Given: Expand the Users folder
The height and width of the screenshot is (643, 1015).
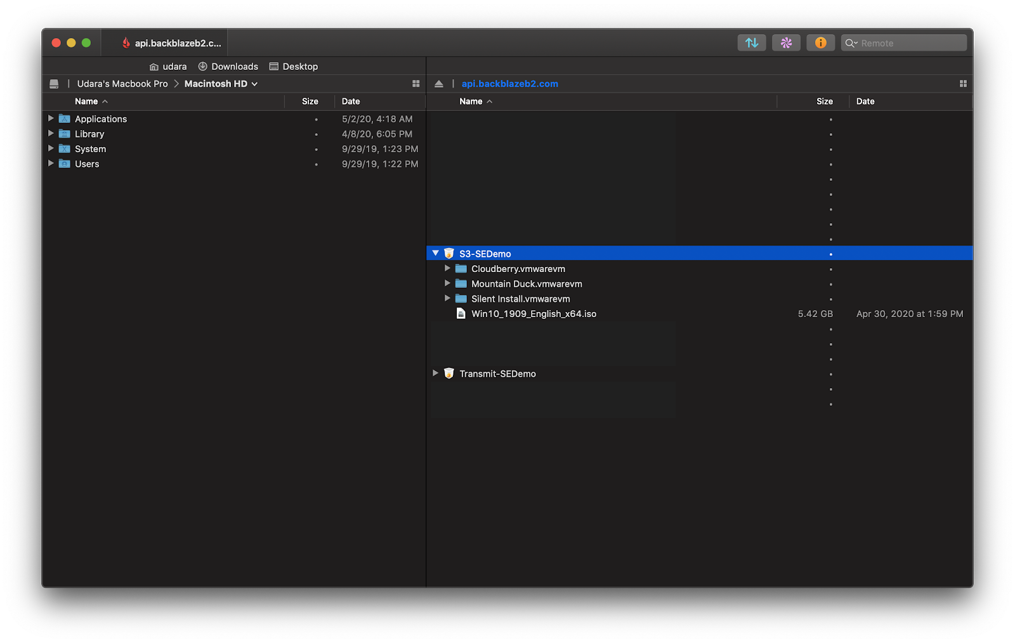Looking at the screenshot, I should [x=51, y=163].
